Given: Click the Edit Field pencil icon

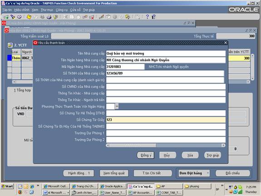Looking at the screenshot, I should pos(101,17).
